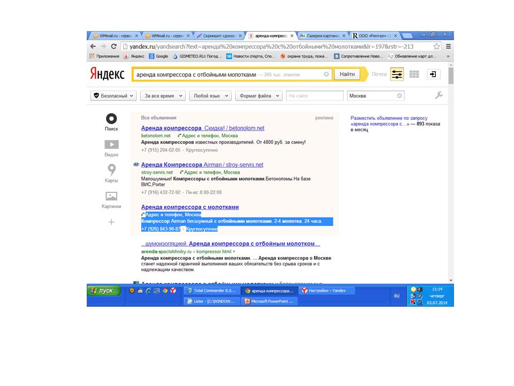
Task: Close the аренда компрессора tab
Action: point(291,36)
